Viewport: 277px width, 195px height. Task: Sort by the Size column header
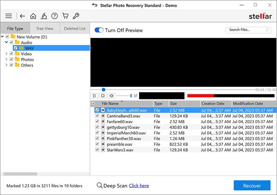(185, 104)
